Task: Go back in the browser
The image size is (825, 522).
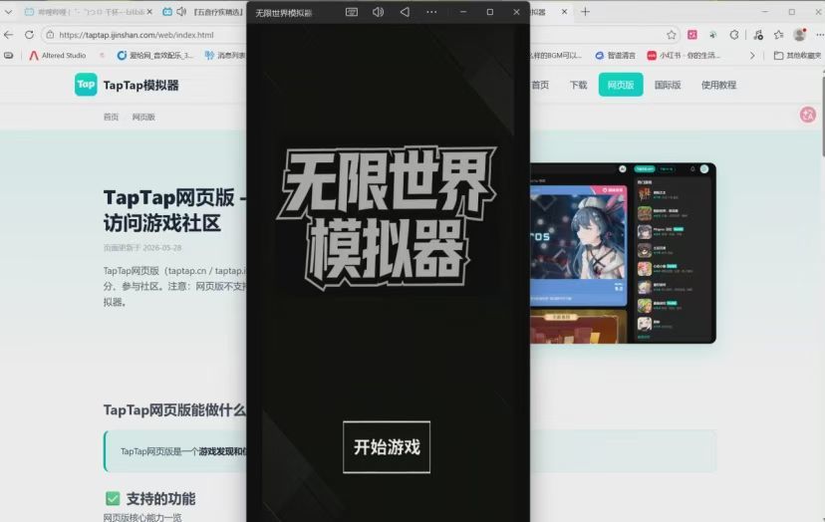Action: 8,35
